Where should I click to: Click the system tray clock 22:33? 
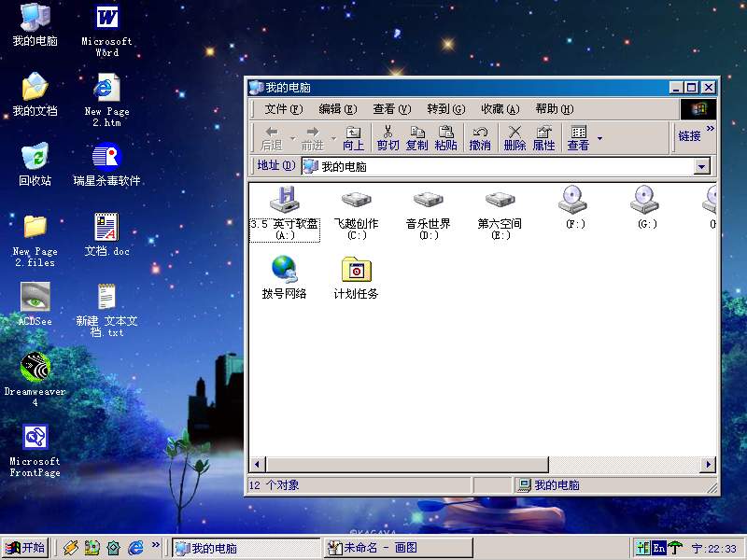click(713, 549)
